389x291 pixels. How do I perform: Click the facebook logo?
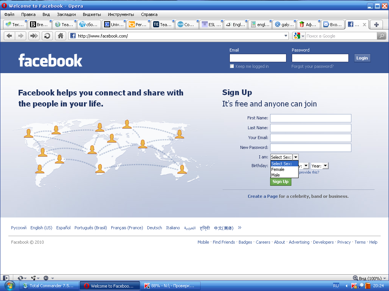[51, 60]
